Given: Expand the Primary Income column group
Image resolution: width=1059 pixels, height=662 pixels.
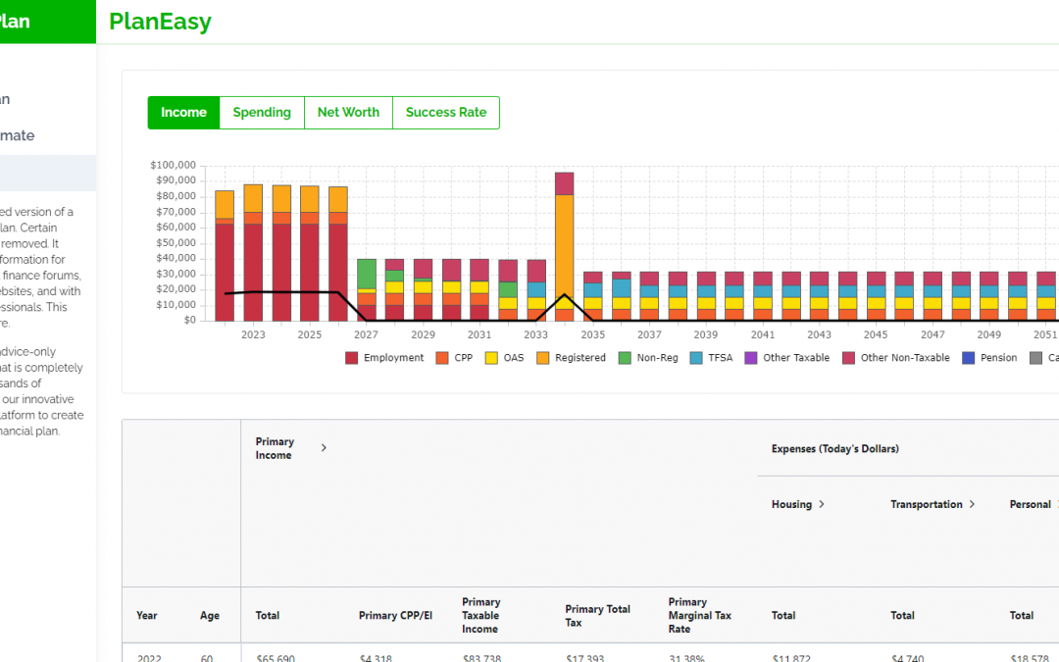Looking at the screenshot, I should click(324, 448).
